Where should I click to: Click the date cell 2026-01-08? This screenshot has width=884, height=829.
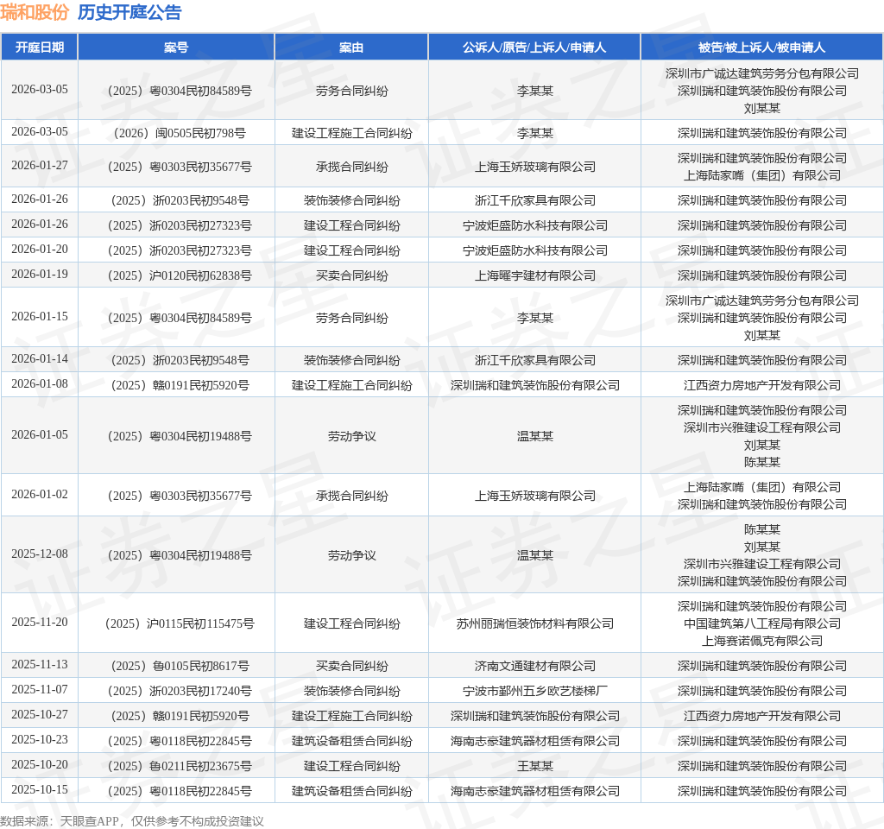[40, 384]
